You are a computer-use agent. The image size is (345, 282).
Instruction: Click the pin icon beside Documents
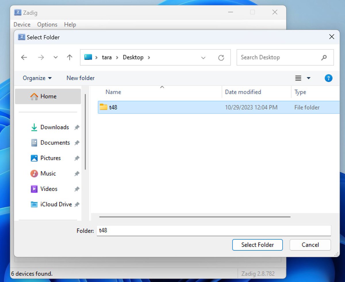tap(77, 143)
